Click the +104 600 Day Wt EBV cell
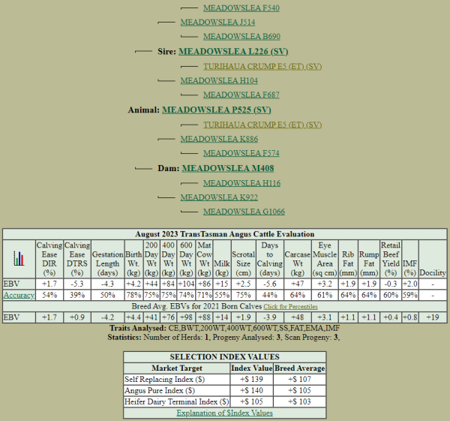The image size is (450, 421). click(186, 284)
